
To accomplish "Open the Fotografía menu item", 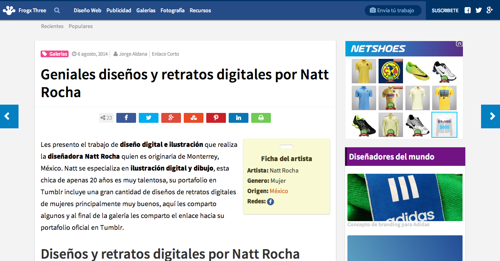I will click(x=172, y=10).
